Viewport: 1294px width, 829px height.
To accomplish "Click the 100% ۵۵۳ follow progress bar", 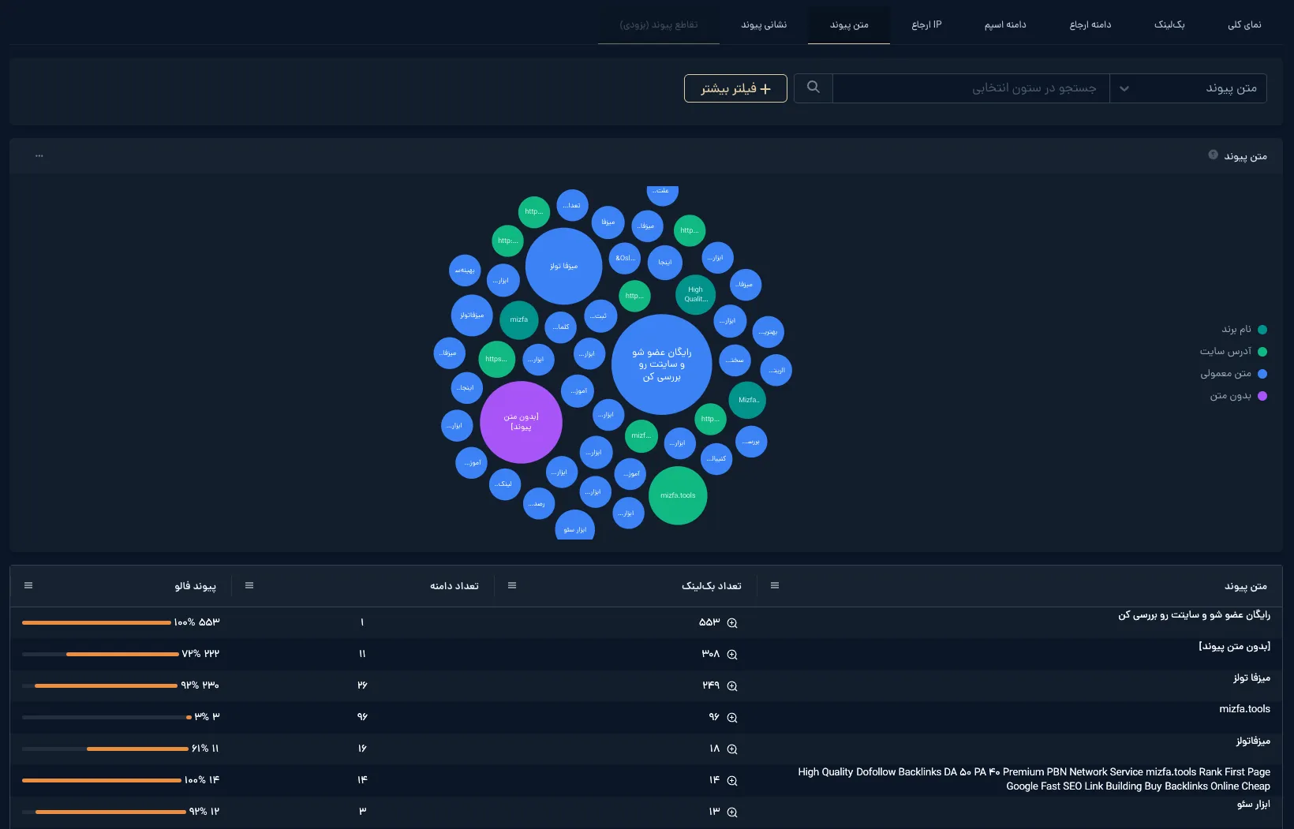I will (96, 622).
